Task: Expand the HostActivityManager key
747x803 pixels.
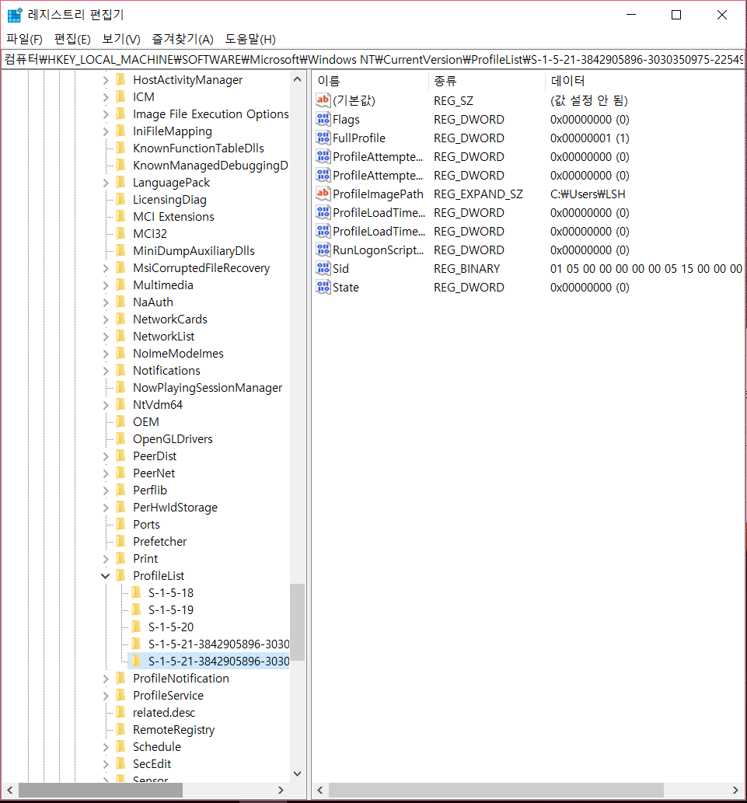Action: (106, 80)
